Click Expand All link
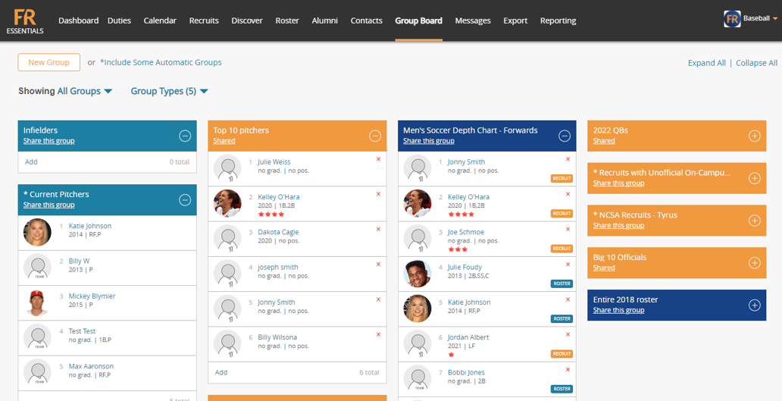This screenshot has width=782, height=401. coord(707,63)
